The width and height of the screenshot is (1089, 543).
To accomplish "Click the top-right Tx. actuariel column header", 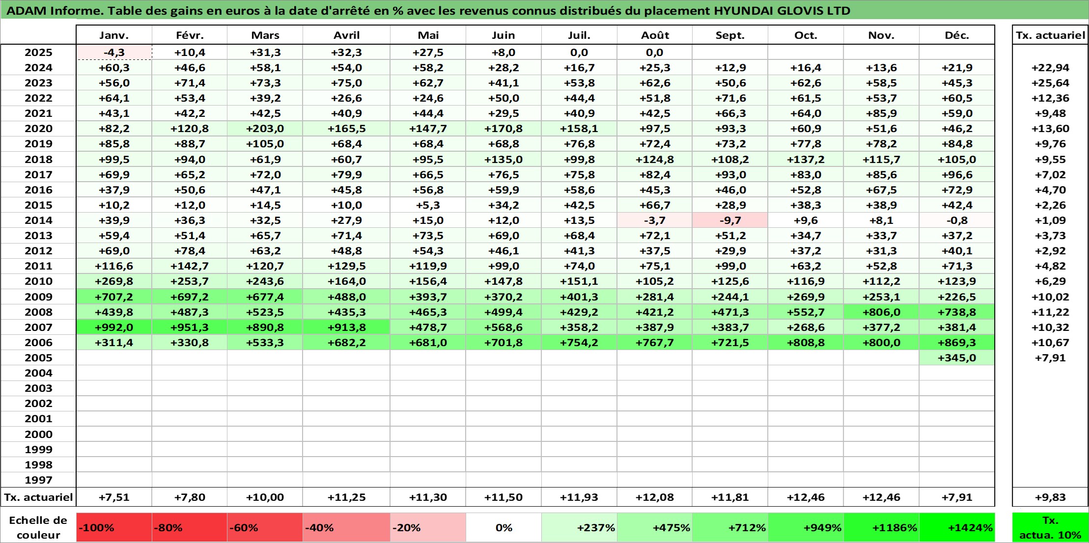I will tap(1050, 35).
